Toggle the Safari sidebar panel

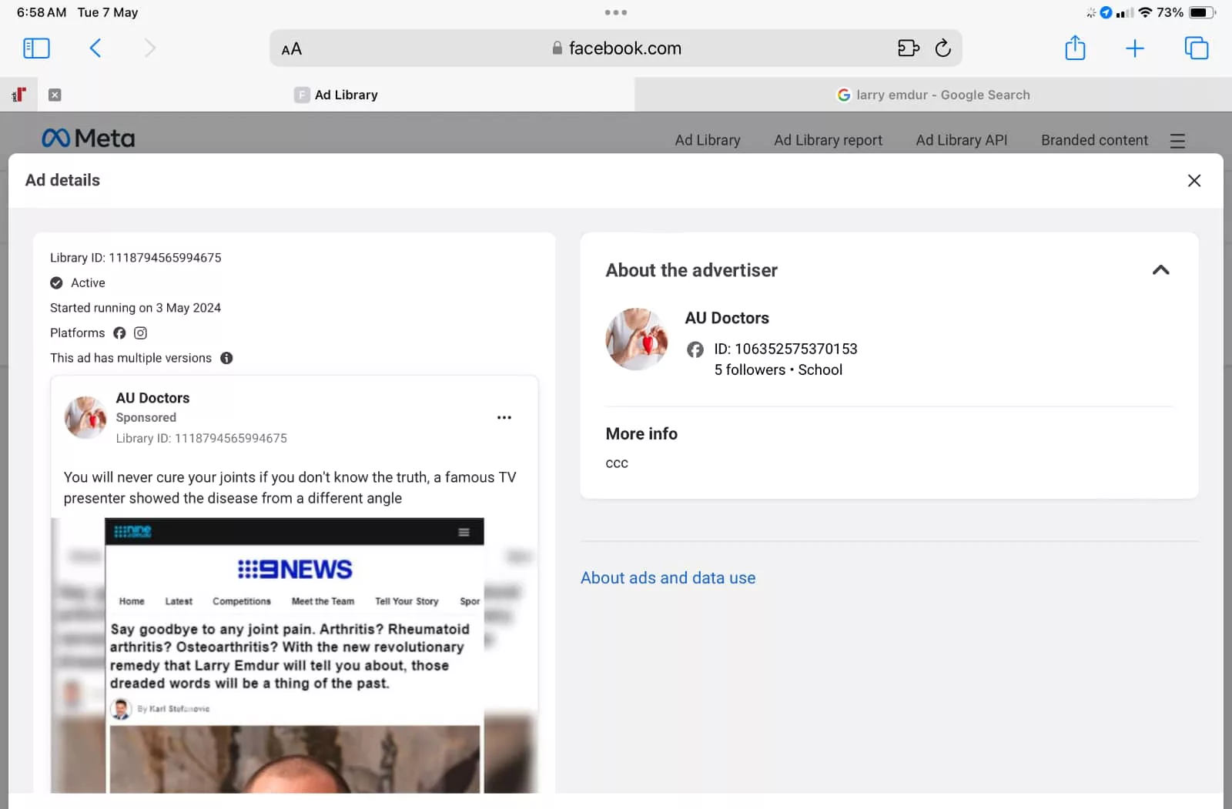[36, 48]
